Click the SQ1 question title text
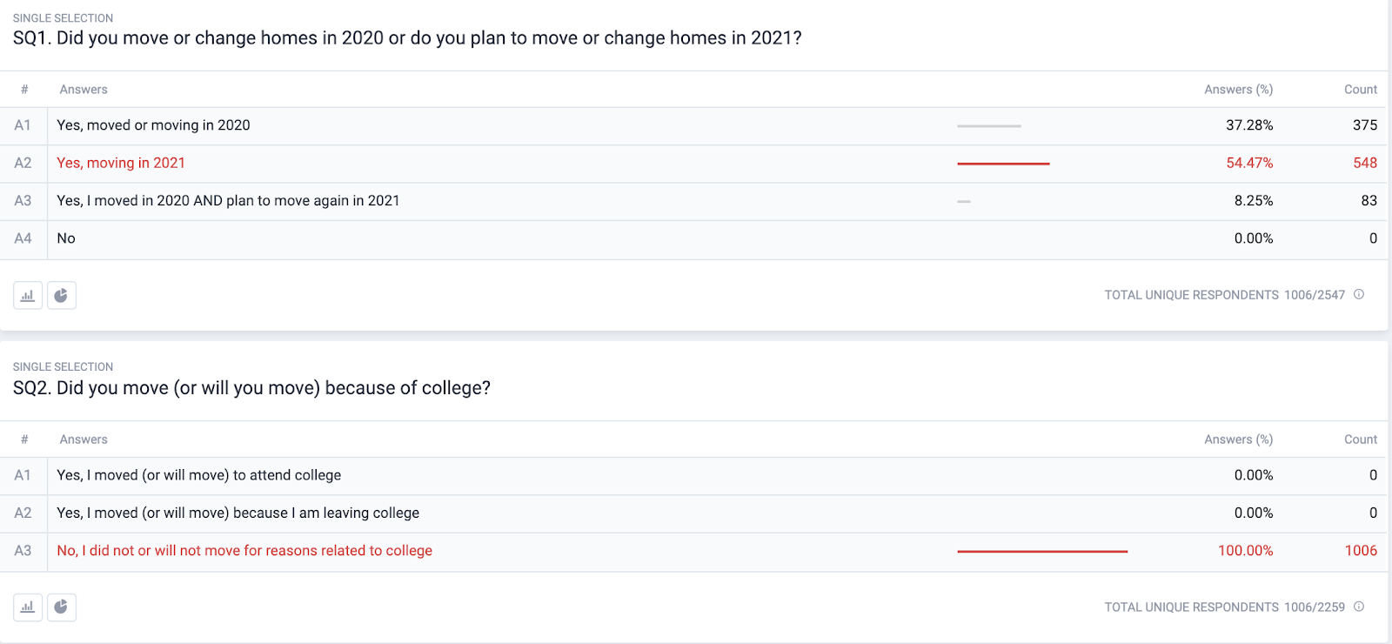 (407, 38)
